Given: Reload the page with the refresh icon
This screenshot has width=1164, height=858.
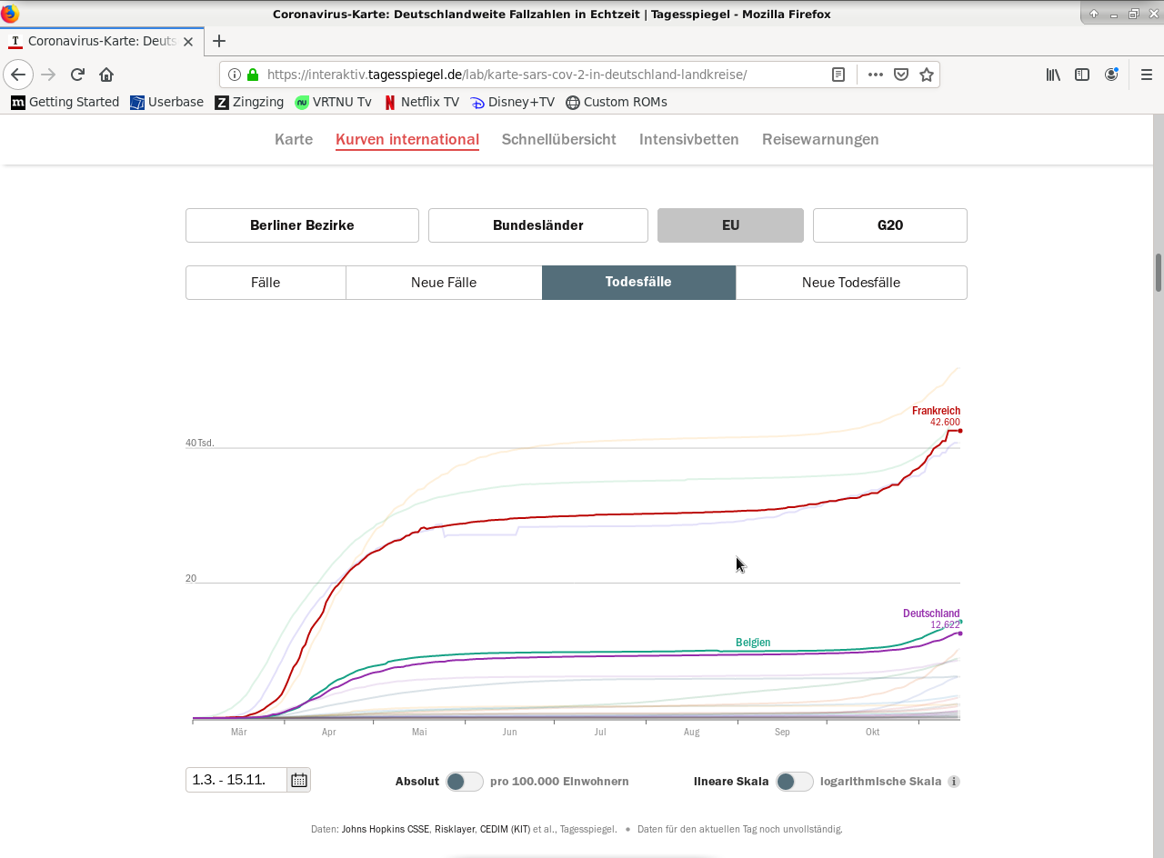Looking at the screenshot, I should pyautogui.click(x=77, y=75).
